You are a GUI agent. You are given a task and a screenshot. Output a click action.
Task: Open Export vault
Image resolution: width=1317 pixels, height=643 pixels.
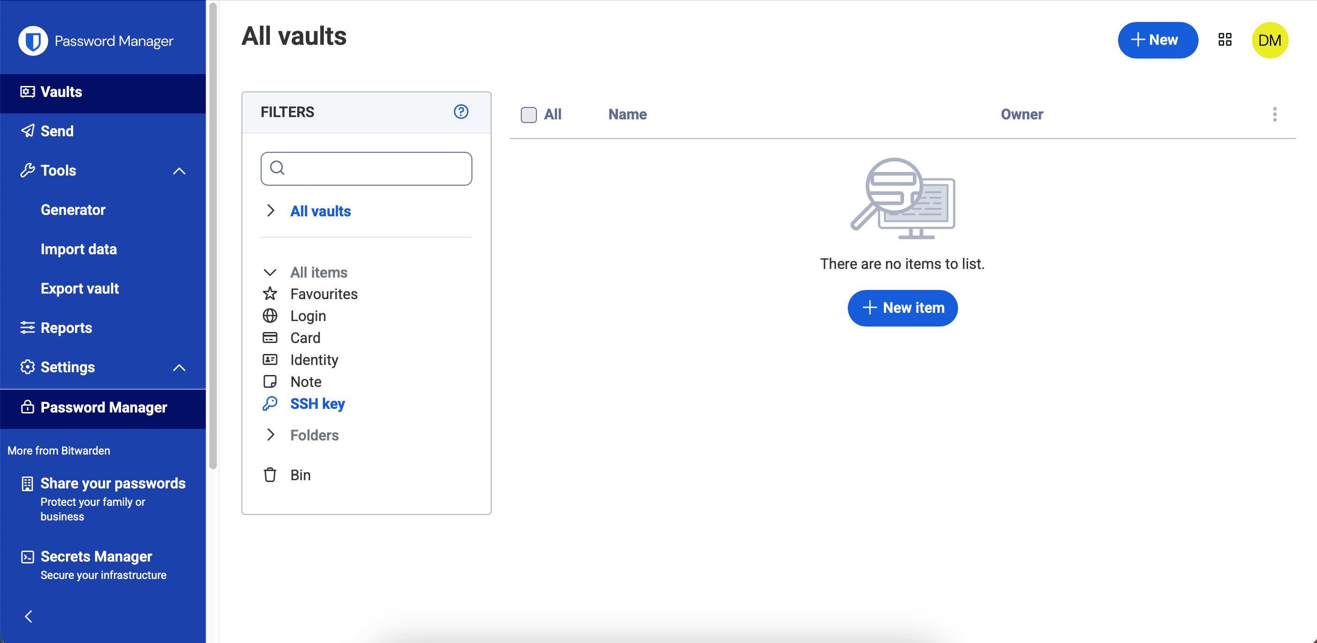pyautogui.click(x=80, y=288)
